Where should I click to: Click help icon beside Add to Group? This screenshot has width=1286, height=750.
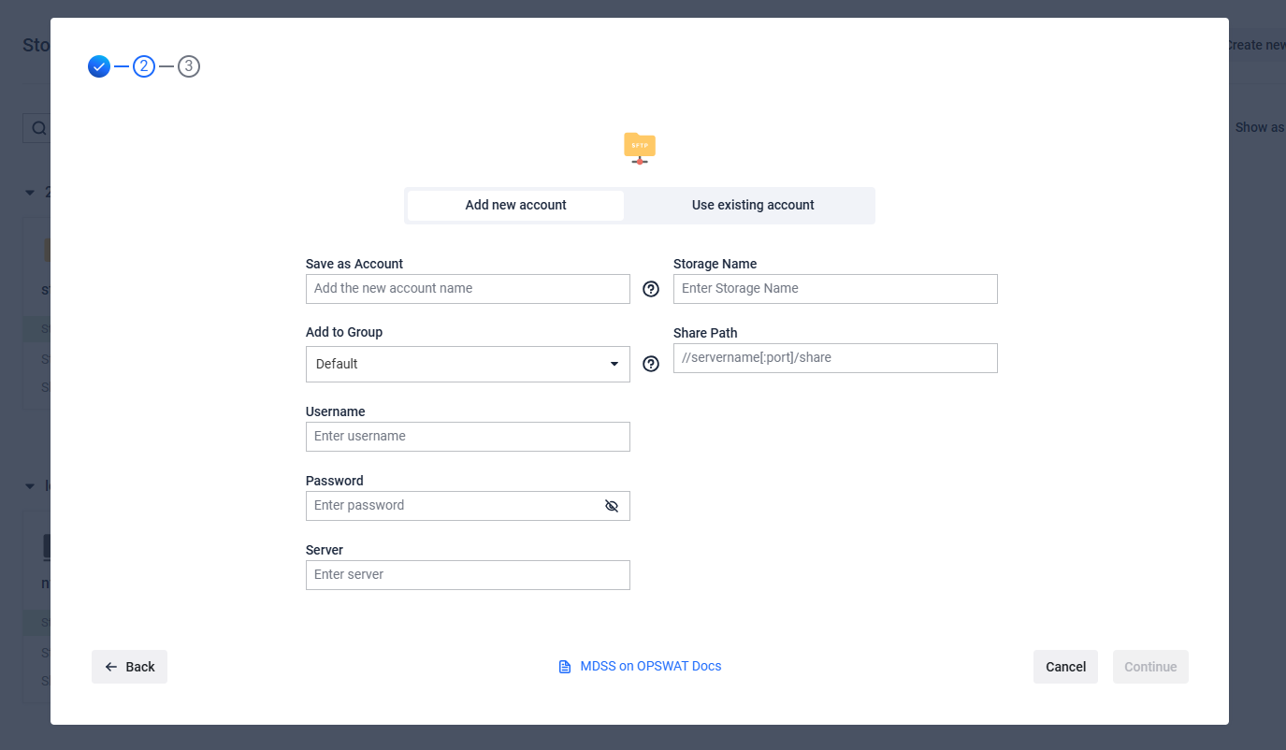click(651, 364)
